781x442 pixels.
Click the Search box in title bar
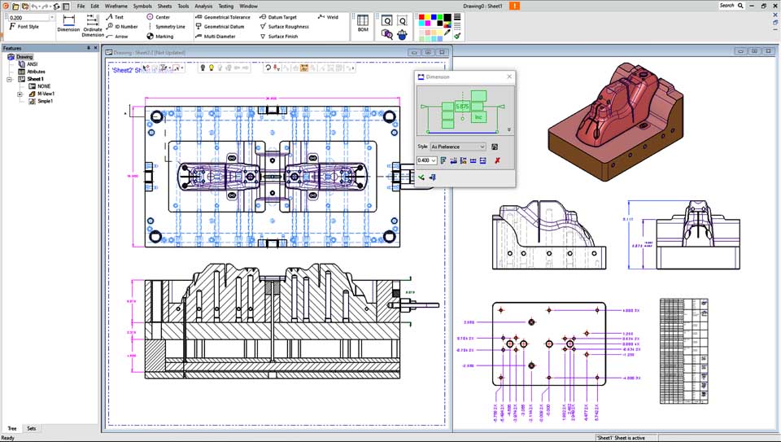[x=731, y=6]
